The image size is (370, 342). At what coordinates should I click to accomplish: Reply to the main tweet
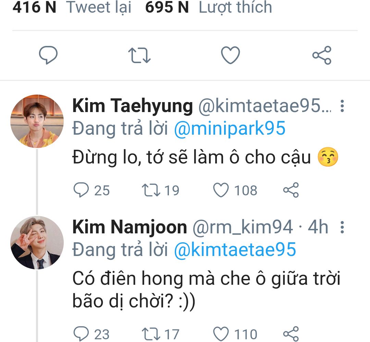48,56
